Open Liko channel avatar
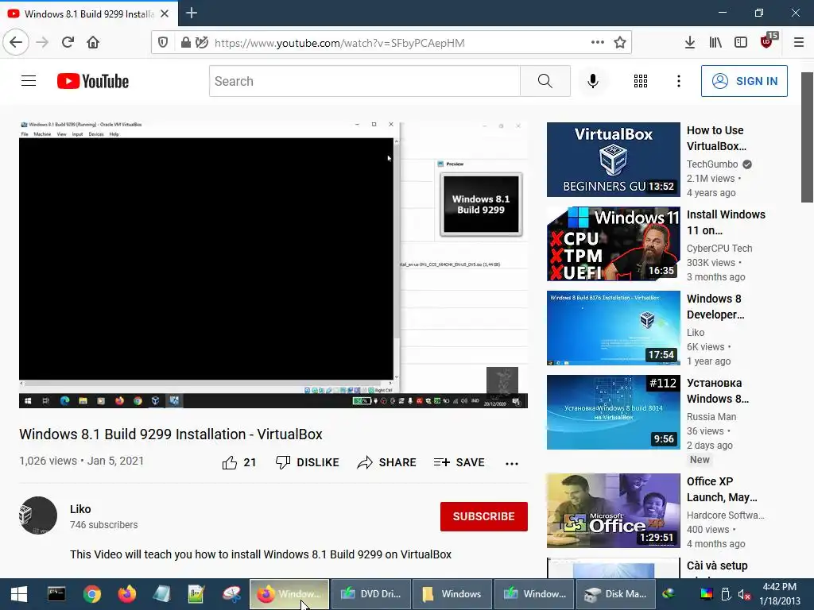The image size is (814, 610). (38, 515)
